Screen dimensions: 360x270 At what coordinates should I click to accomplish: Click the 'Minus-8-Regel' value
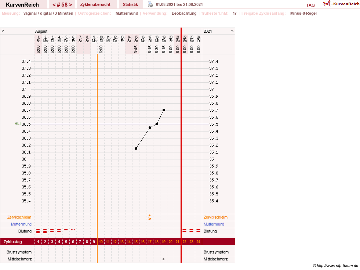[x=303, y=13]
